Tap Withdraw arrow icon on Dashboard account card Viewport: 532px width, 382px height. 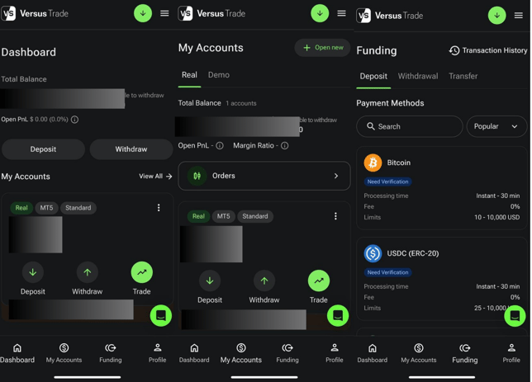(88, 272)
